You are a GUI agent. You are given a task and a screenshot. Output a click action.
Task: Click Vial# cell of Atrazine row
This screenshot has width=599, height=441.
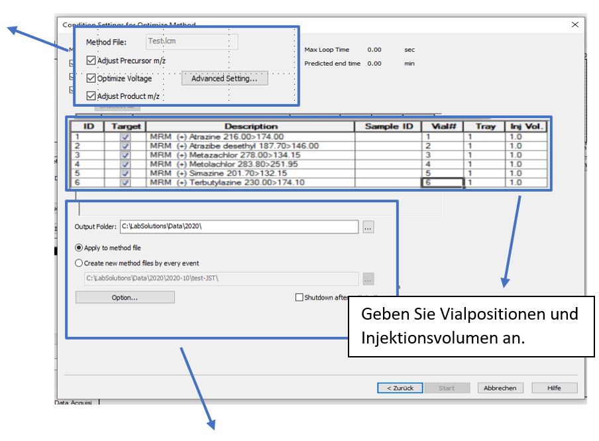[x=443, y=137]
